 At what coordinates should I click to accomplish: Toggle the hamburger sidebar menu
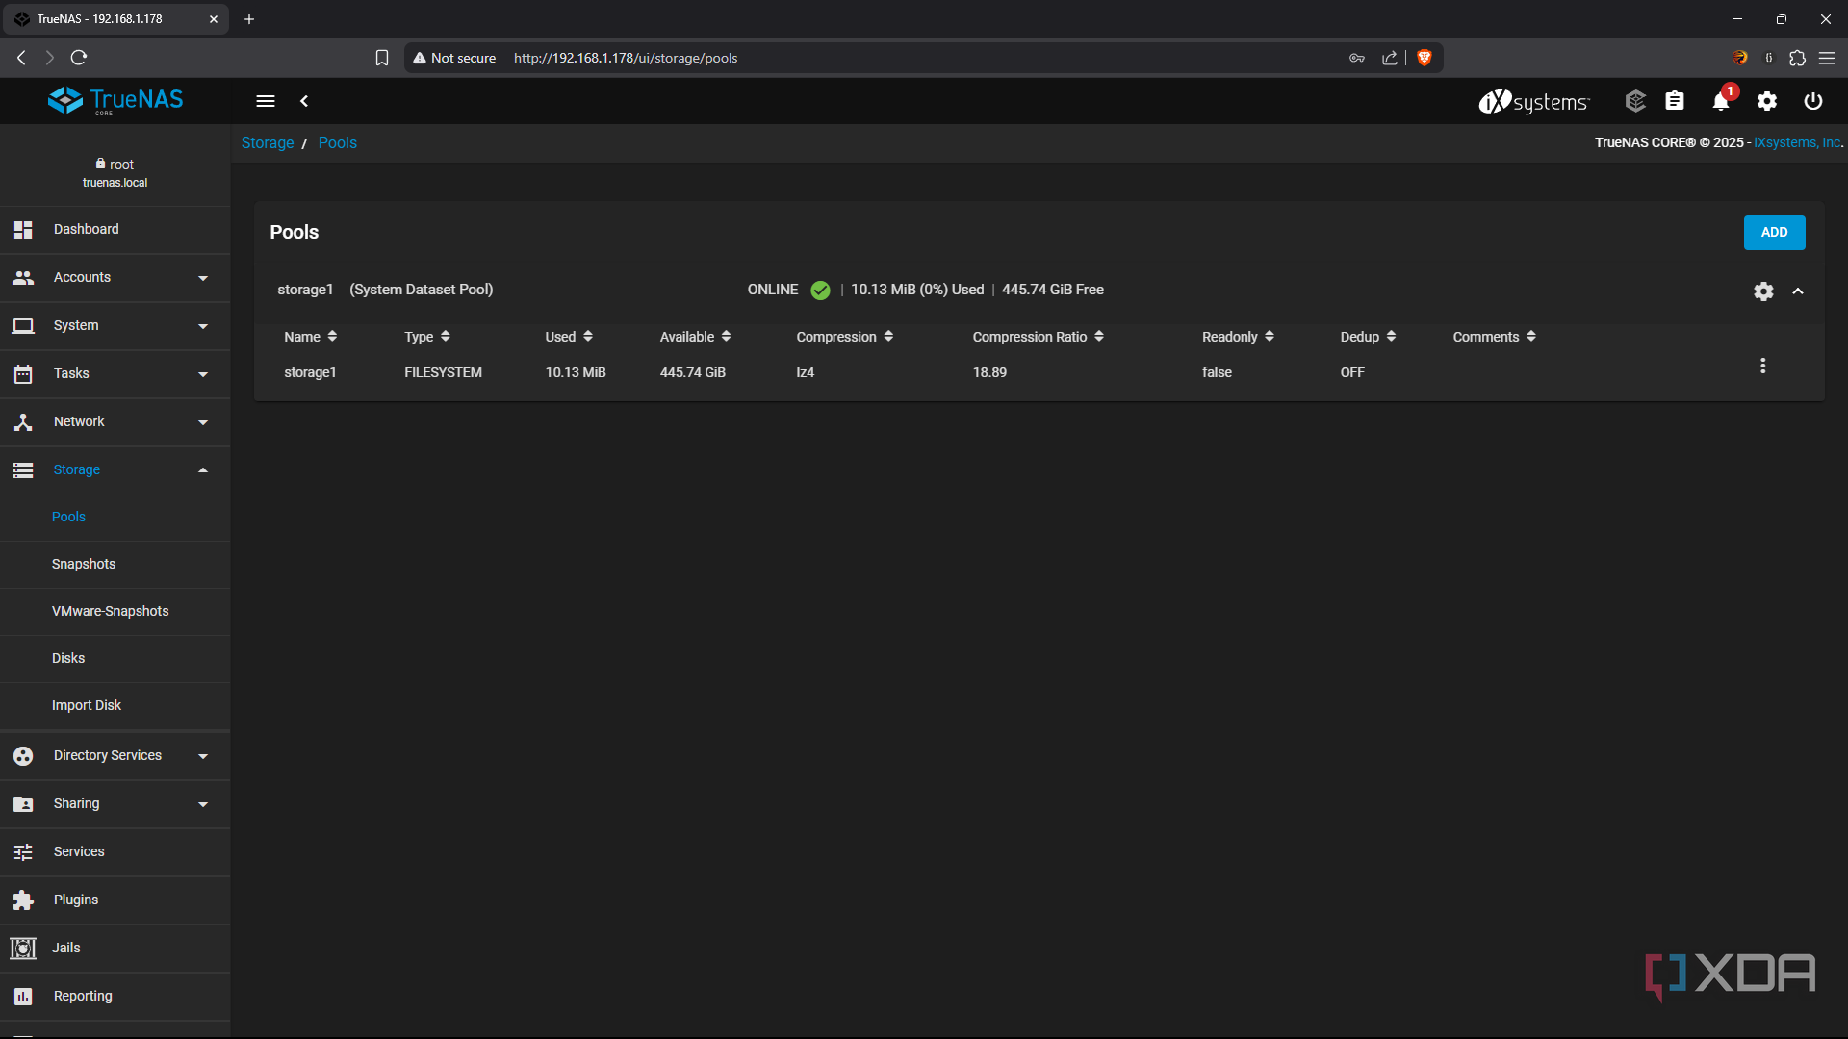pos(266,101)
